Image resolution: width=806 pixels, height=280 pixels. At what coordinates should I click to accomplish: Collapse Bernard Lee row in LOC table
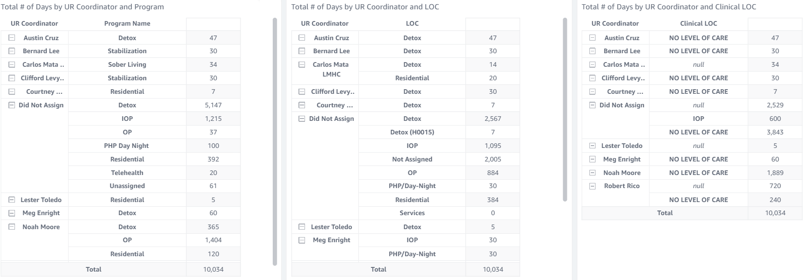(302, 51)
